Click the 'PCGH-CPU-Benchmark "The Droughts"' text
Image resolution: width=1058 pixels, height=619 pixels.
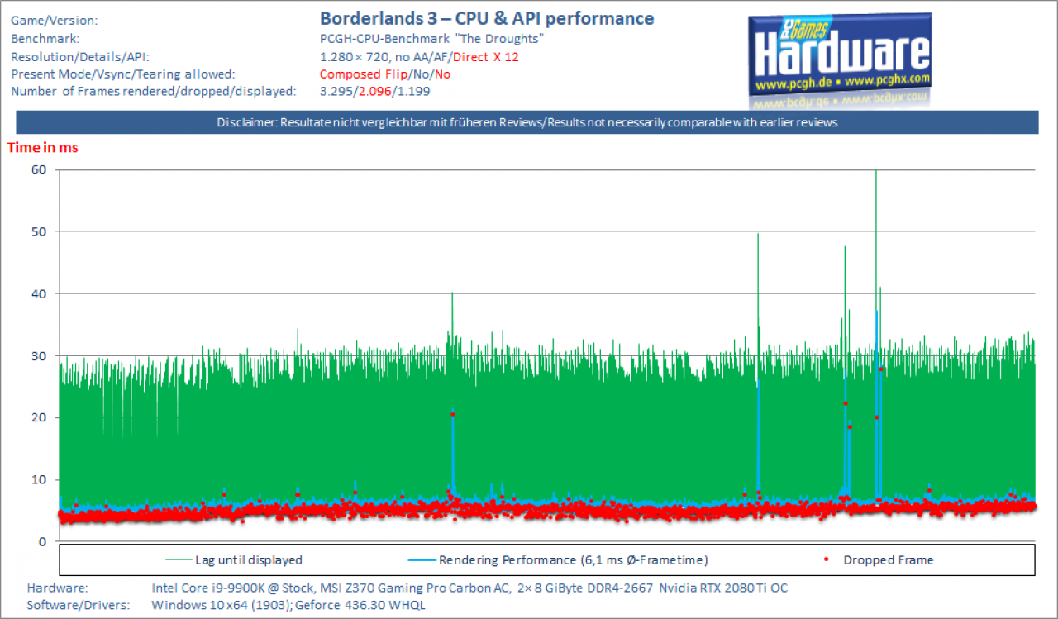tap(431, 38)
